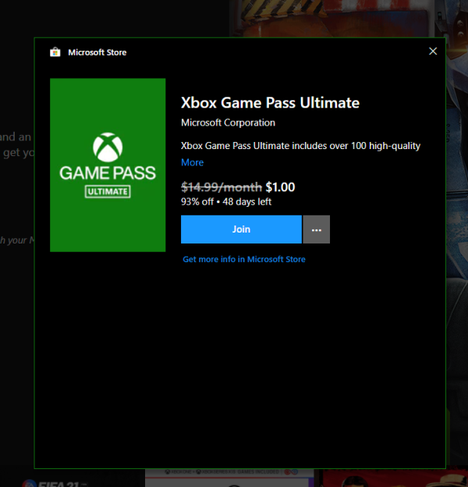
Task: Click the 93% off 48 days left text
Action: click(x=226, y=202)
